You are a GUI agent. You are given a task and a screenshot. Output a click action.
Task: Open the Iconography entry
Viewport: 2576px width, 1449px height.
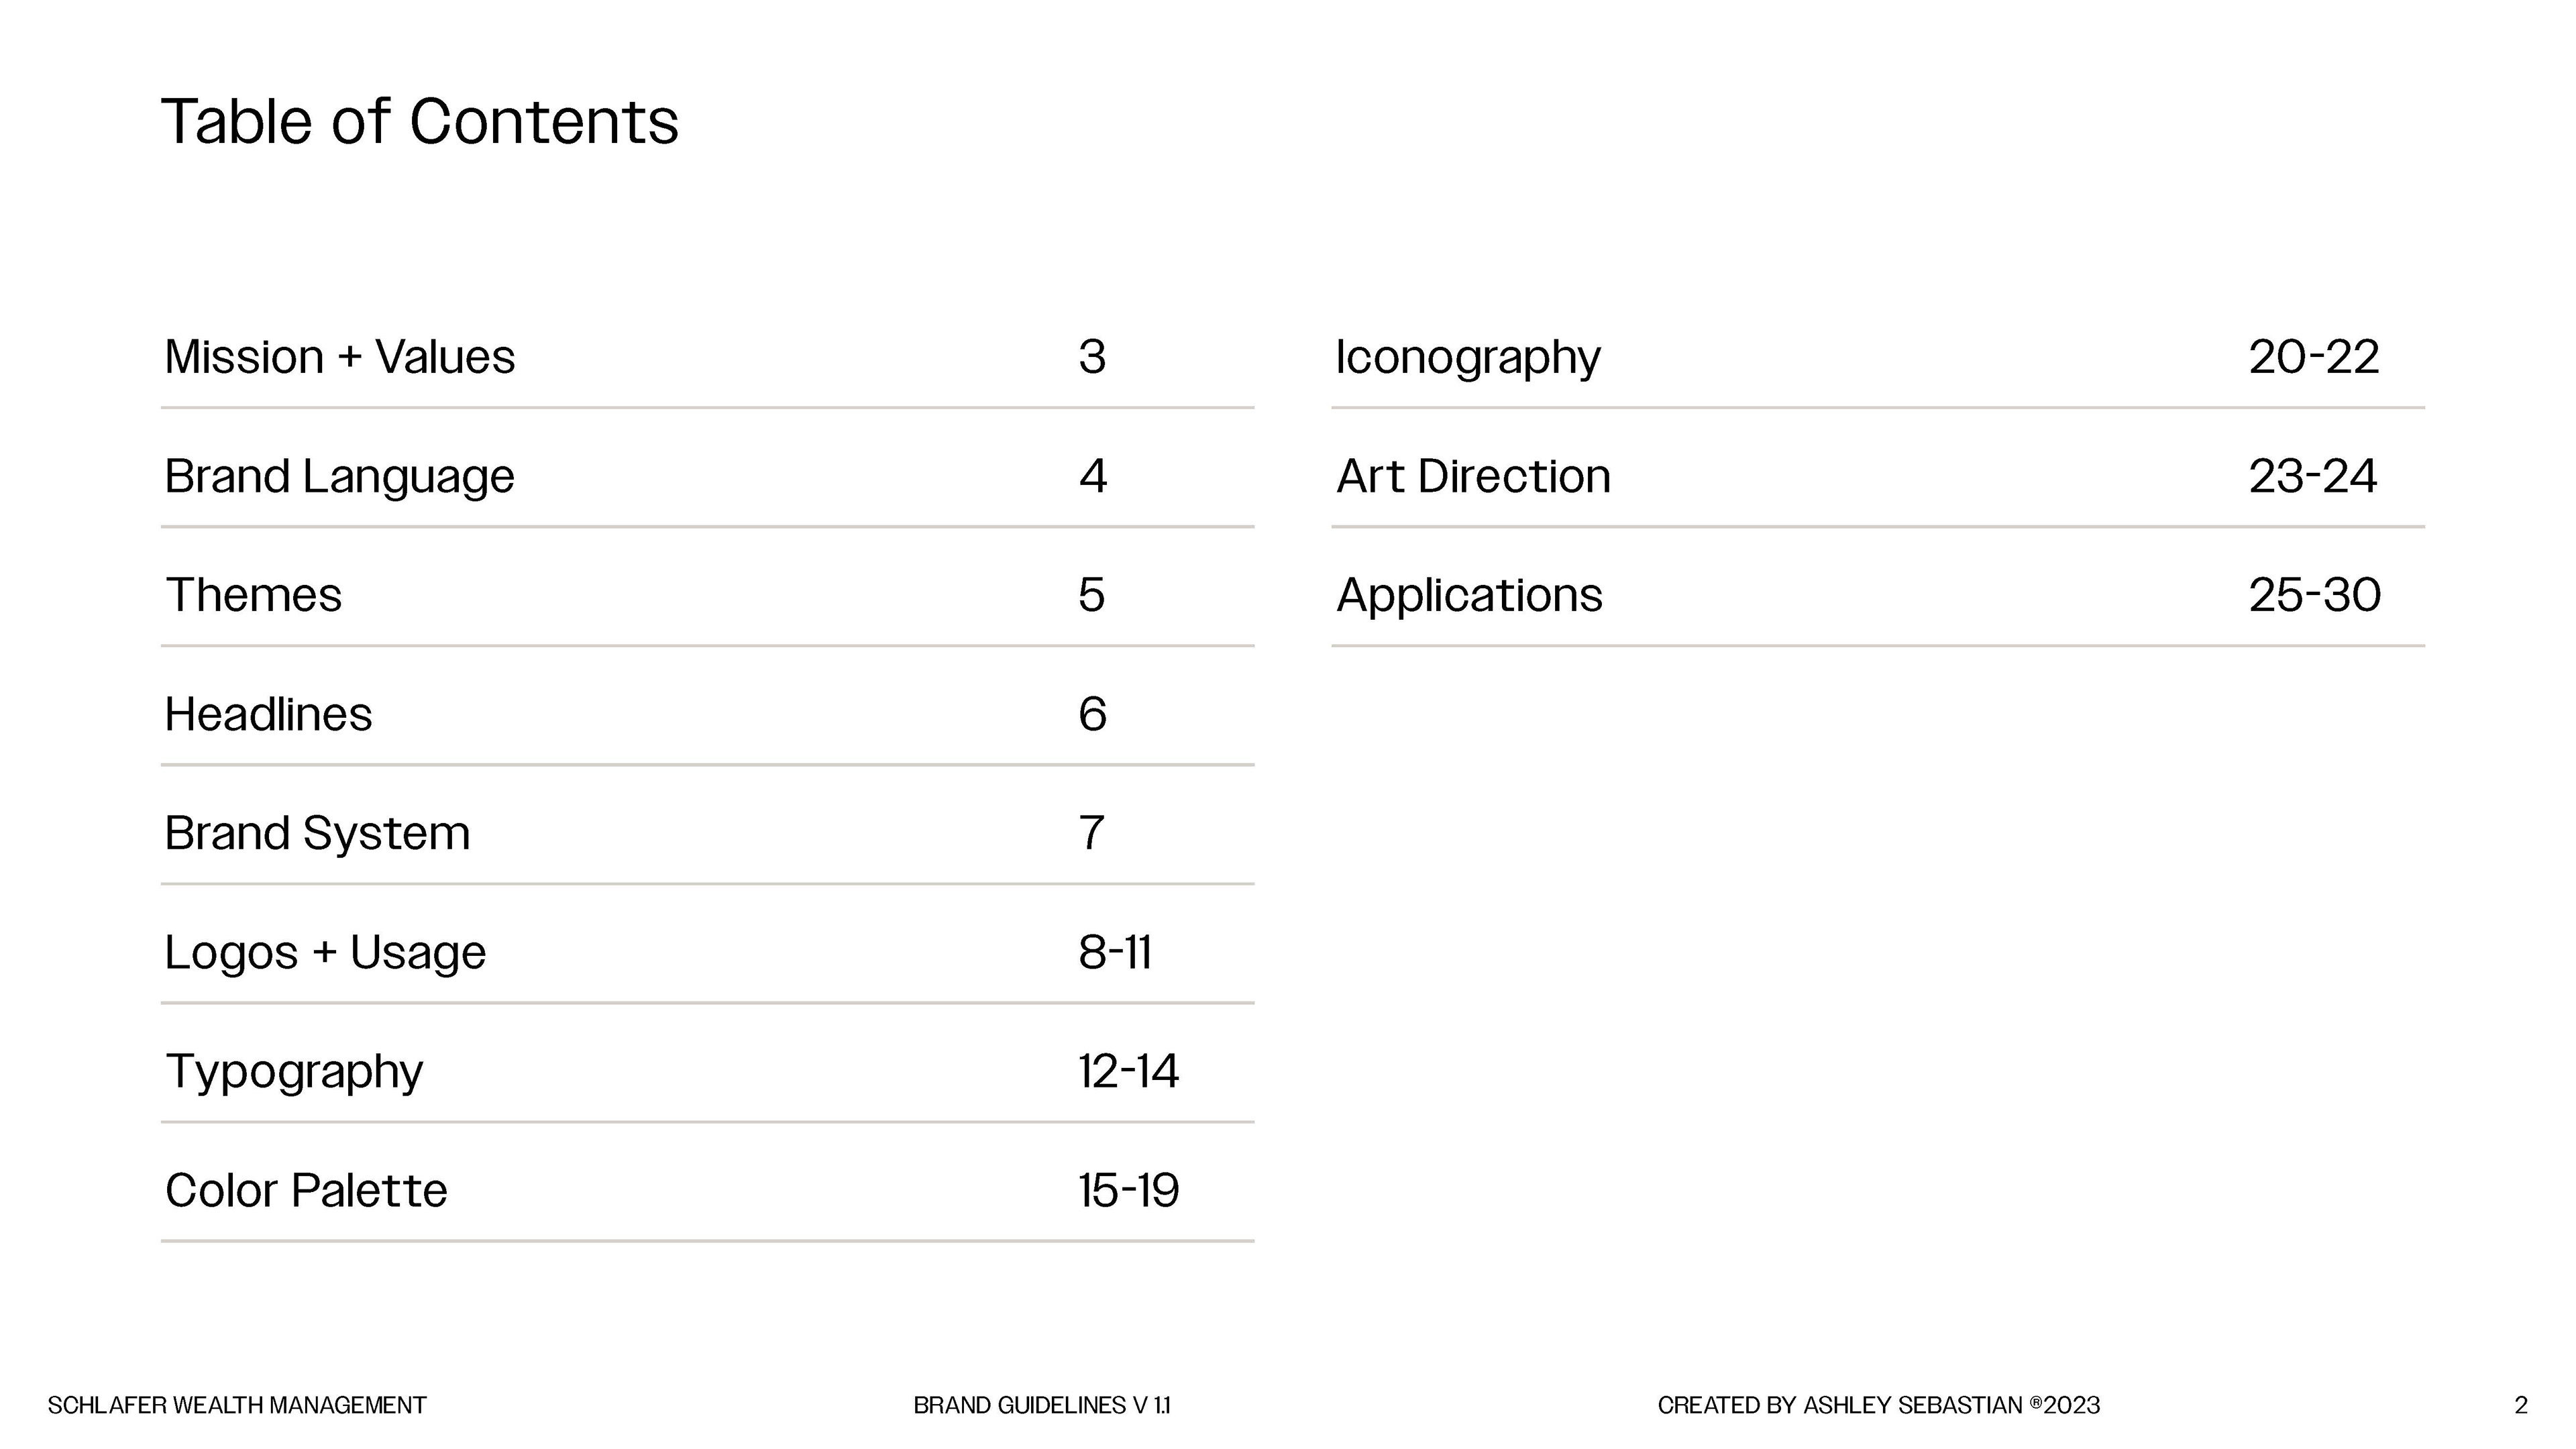[x=1468, y=357]
